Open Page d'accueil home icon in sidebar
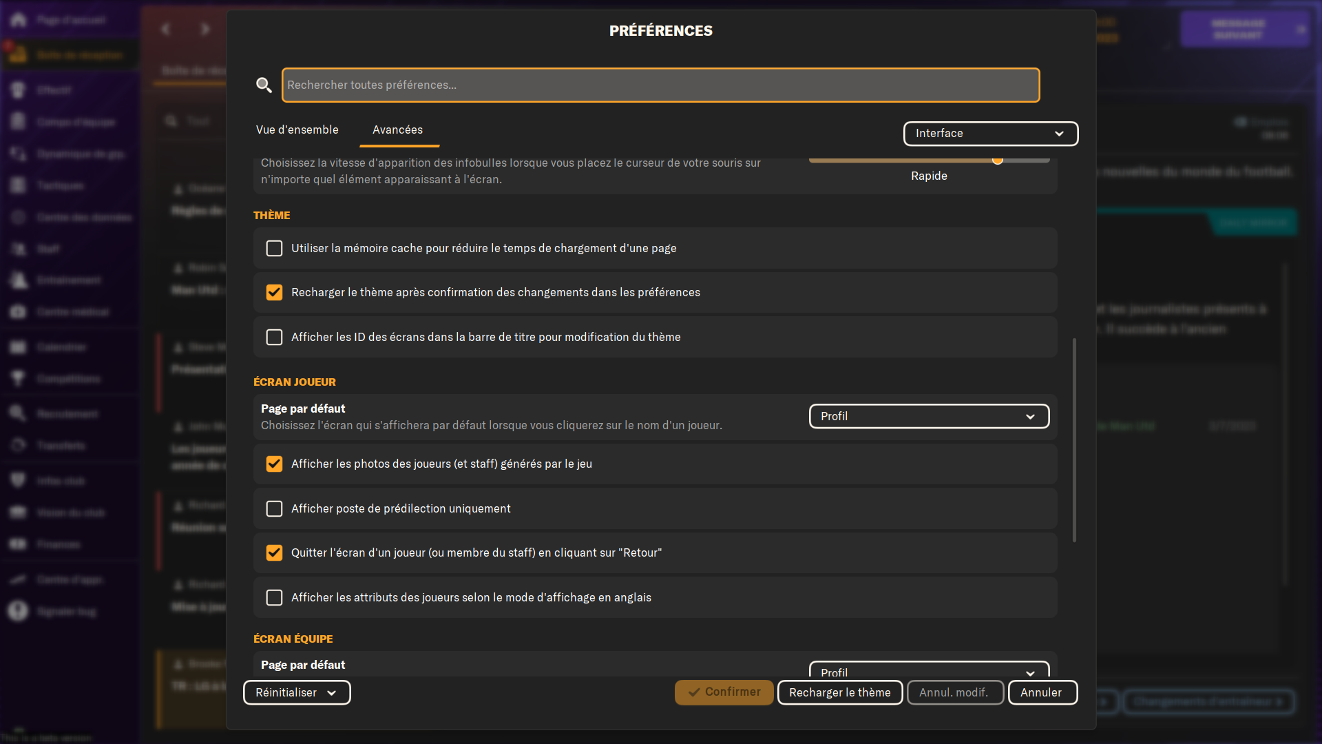Screen dimensions: 1322x744 [x=19, y=20]
